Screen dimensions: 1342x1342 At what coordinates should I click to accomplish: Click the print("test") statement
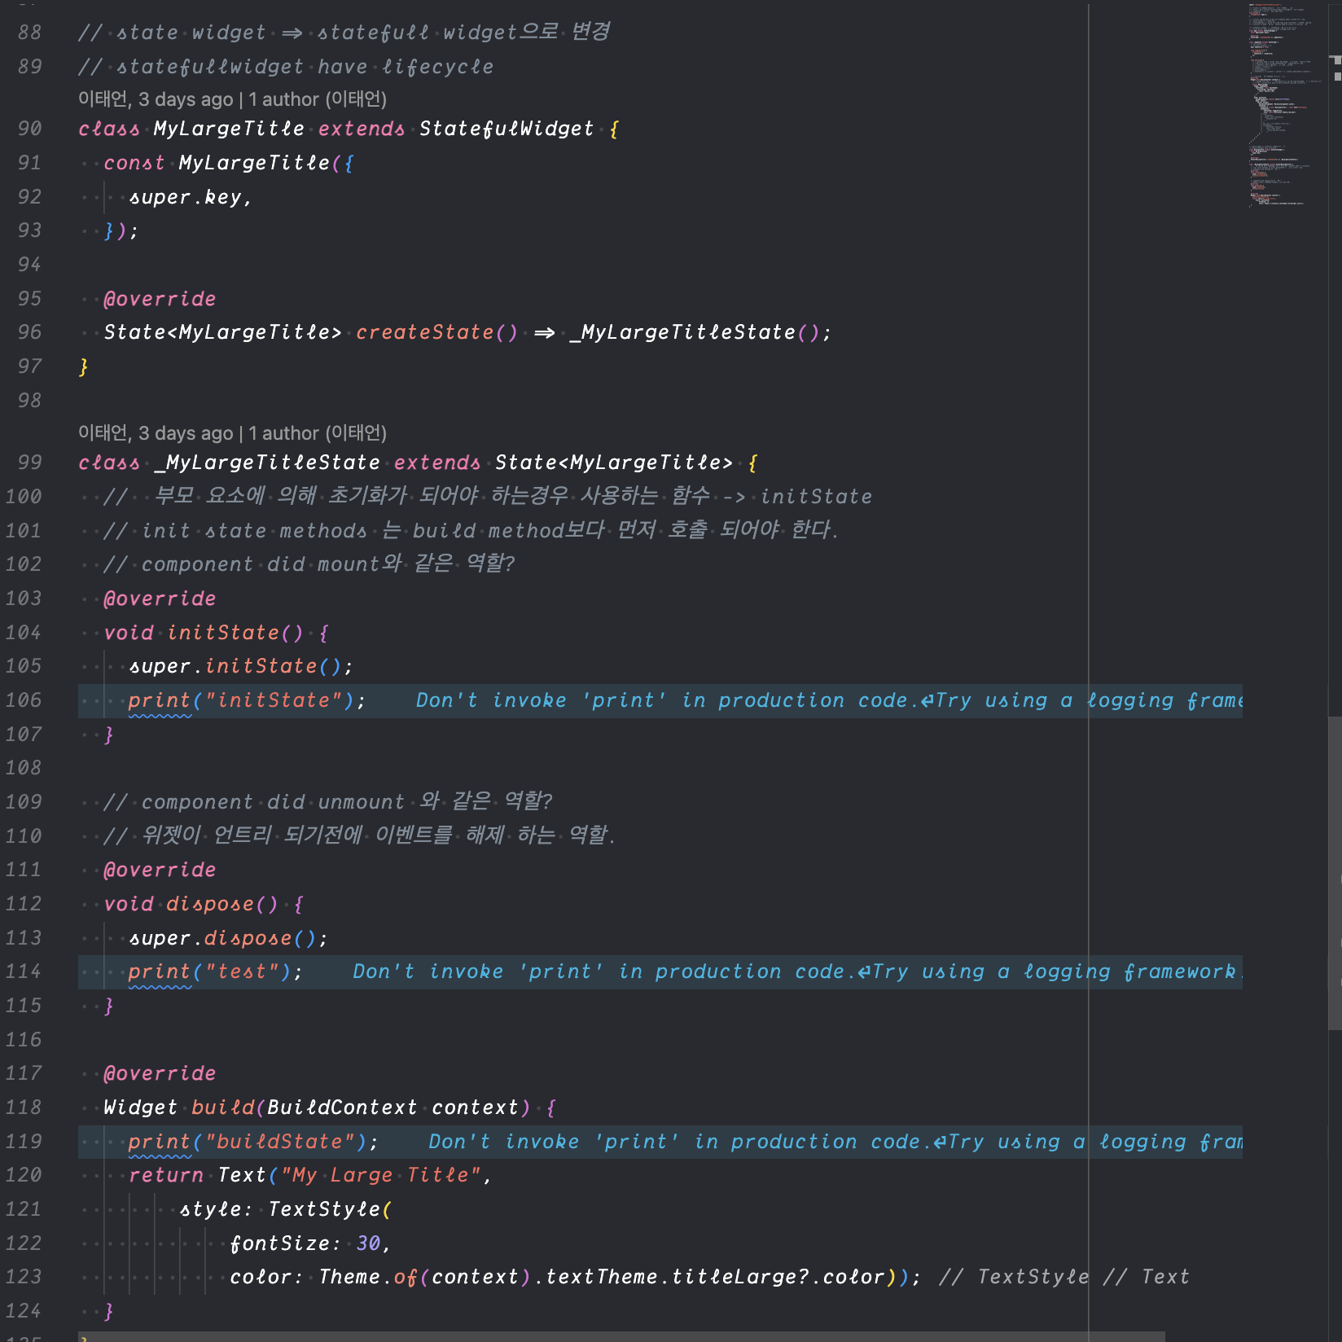click(216, 971)
